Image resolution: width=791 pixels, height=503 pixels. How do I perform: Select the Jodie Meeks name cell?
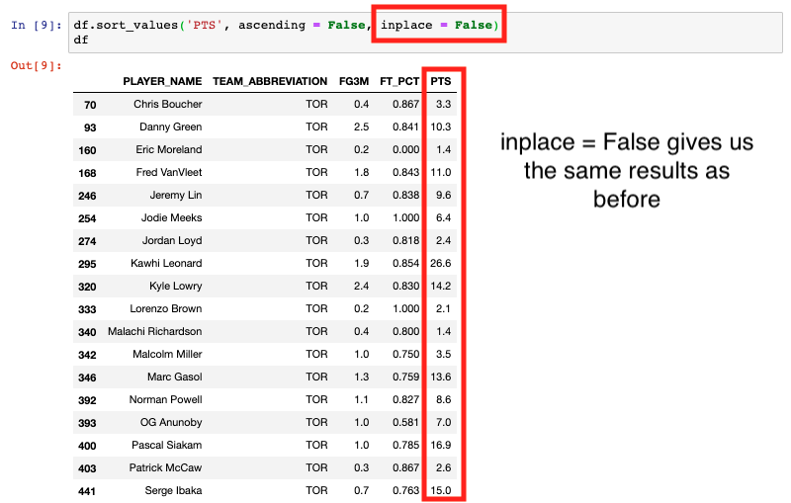(x=171, y=217)
